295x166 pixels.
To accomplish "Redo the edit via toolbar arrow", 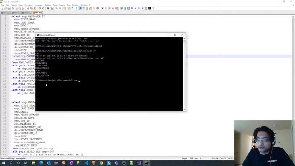I will point(43,8).
